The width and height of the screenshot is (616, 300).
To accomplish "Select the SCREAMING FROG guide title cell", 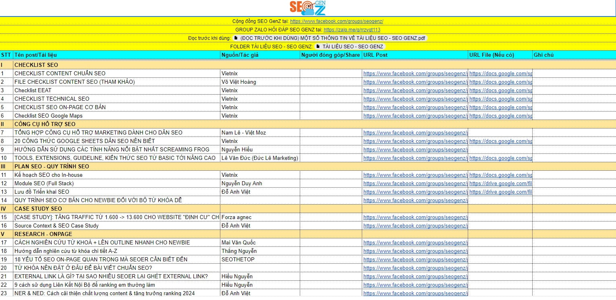I will [x=117, y=149].
